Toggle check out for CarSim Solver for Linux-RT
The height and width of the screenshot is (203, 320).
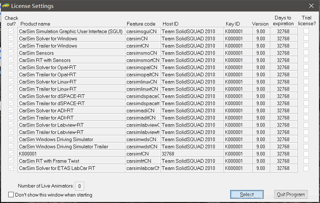click(11, 81)
